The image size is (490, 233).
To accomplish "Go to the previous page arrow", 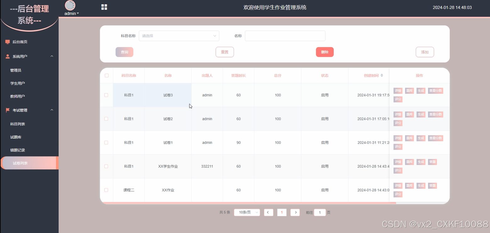I will (x=268, y=213).
